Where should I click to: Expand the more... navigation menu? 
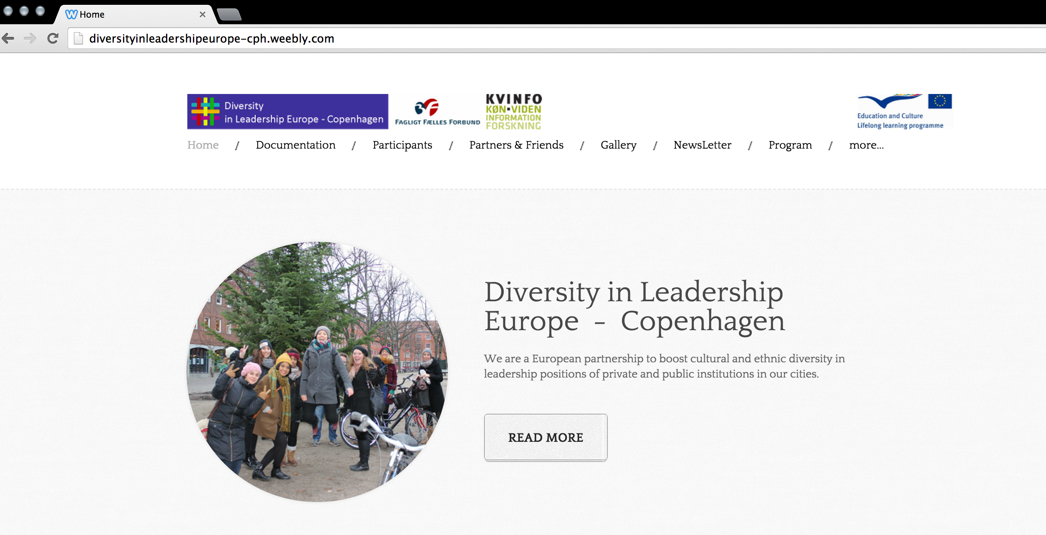click(x=866, y=145)
